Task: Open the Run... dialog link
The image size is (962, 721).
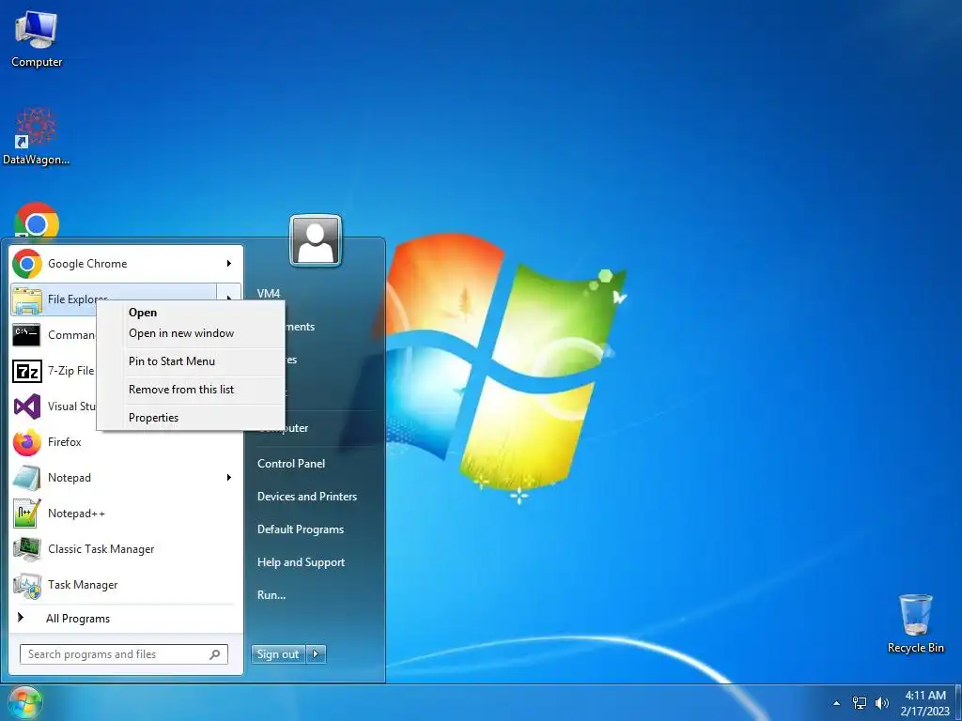Action: coord(272,595)
